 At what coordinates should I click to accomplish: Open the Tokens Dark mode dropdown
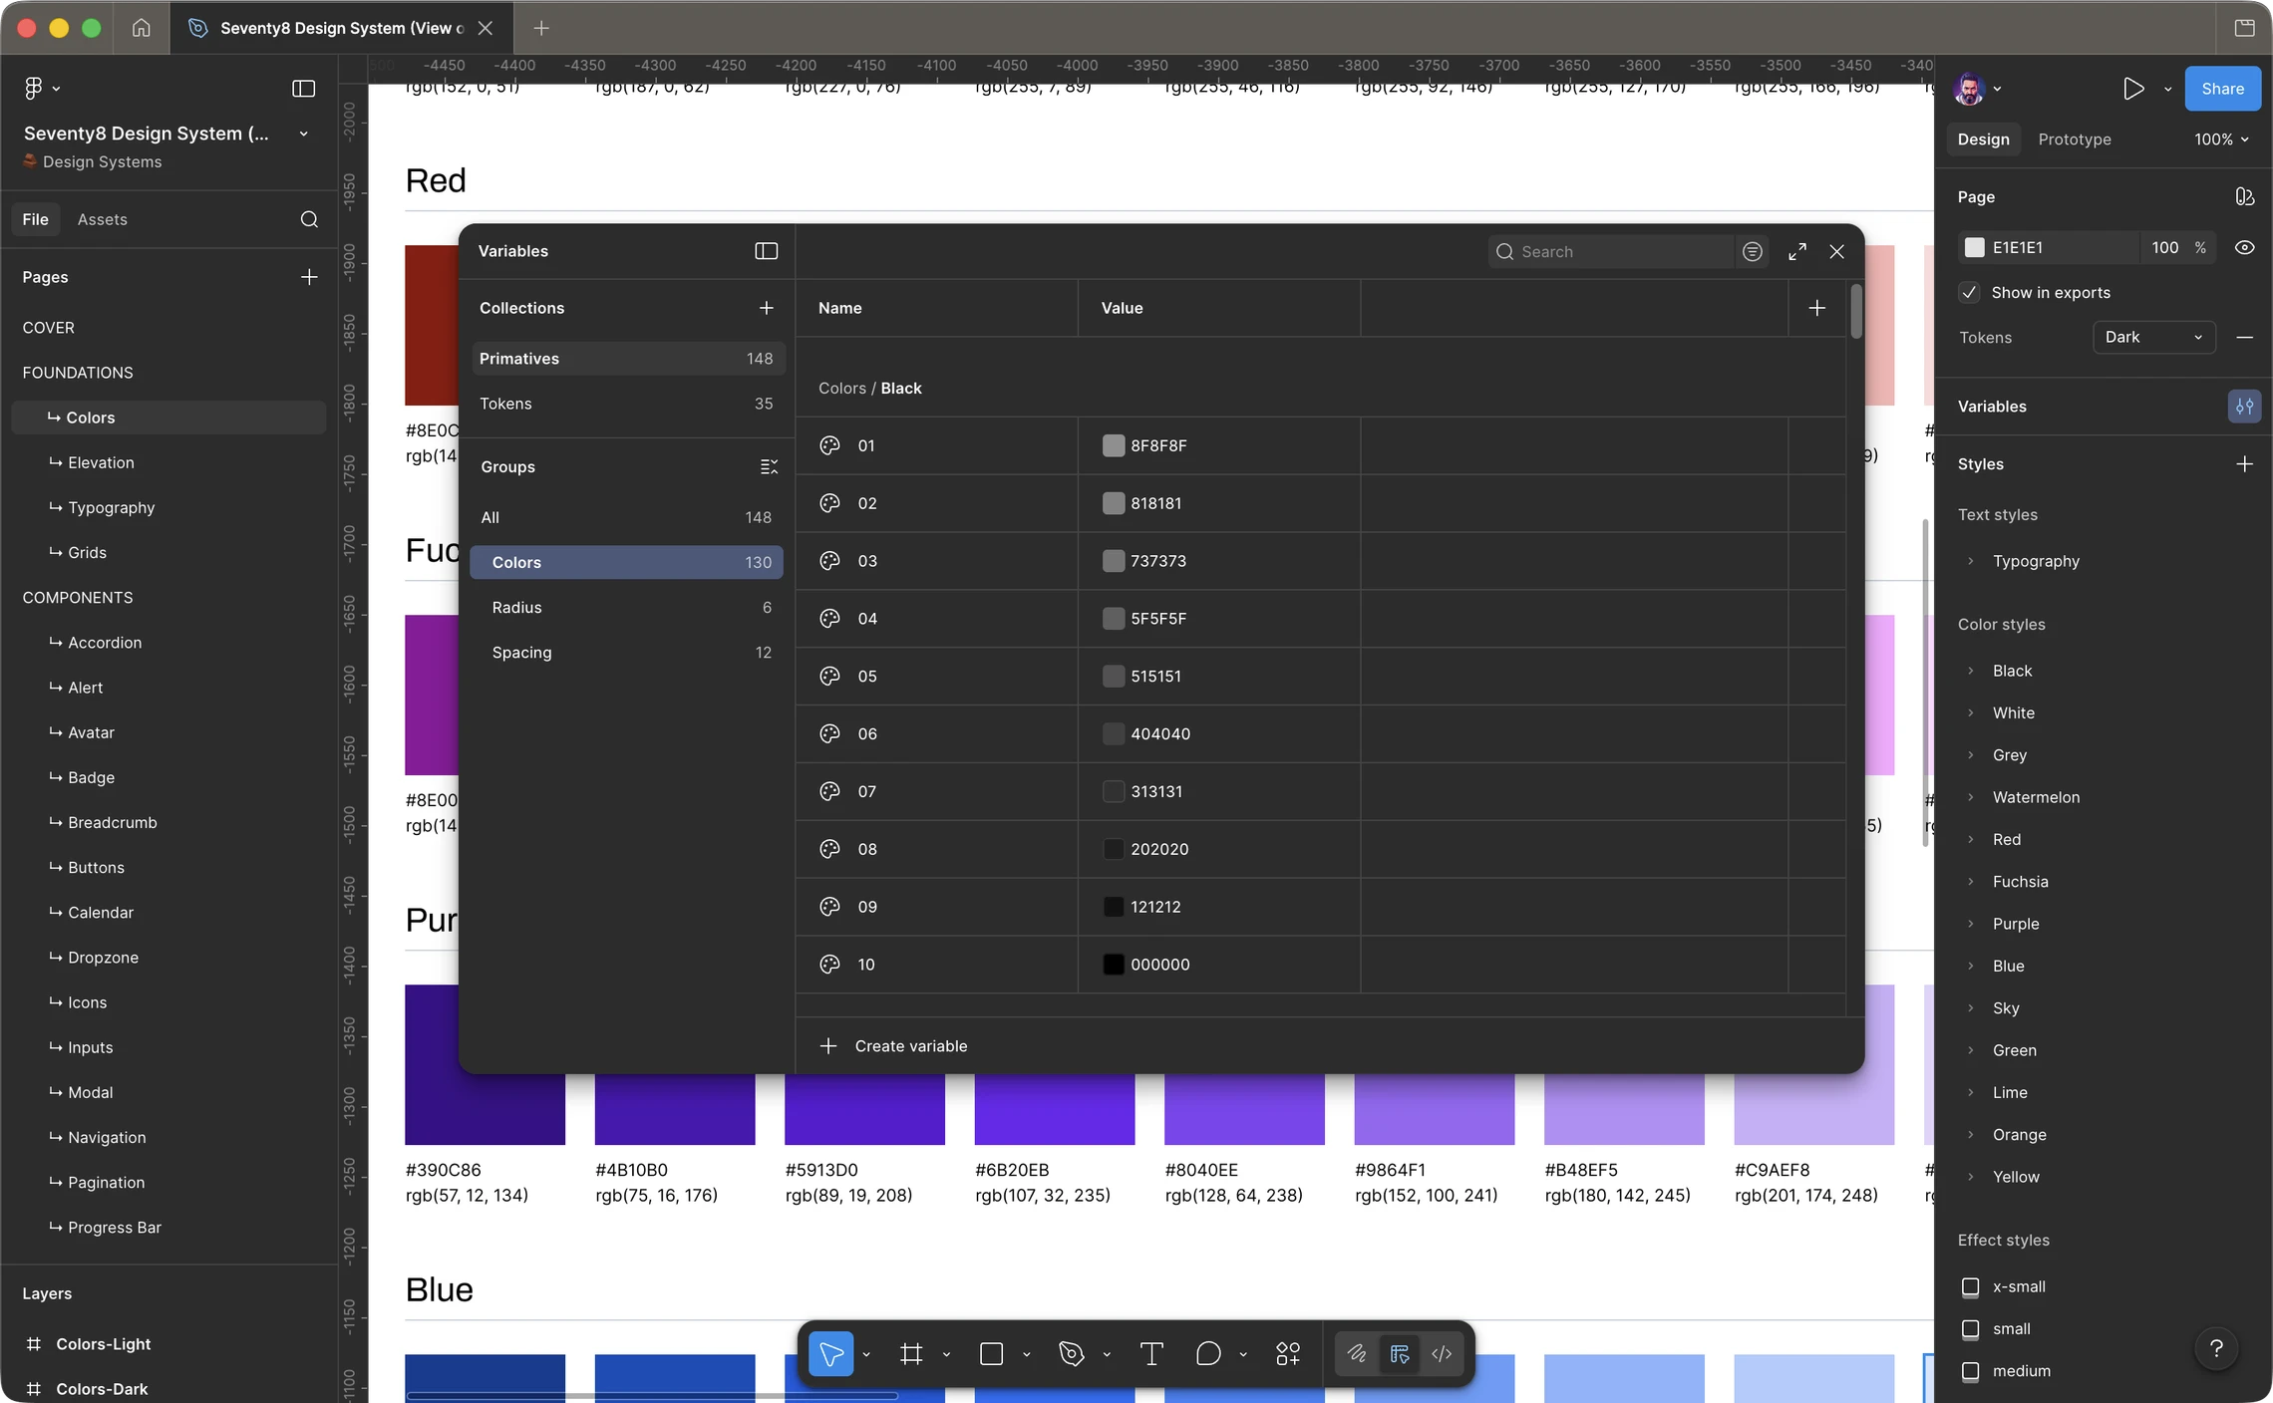(x=2153, y=337)
